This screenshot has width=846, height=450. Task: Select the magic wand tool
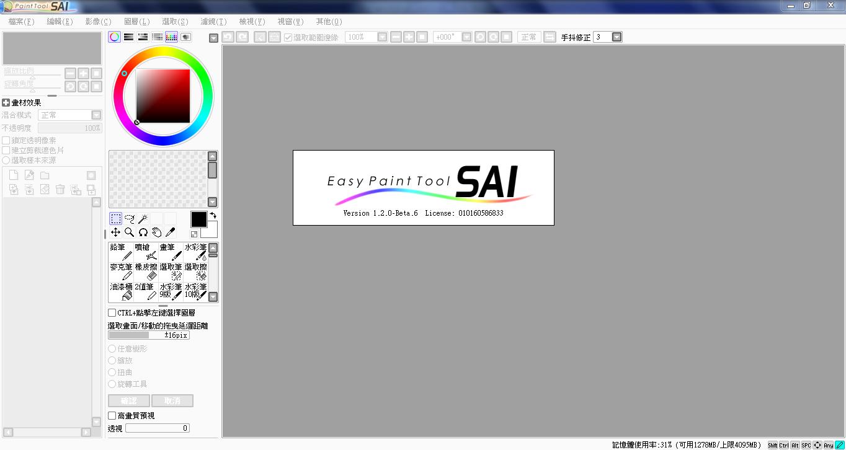click(x=143, y=218)
